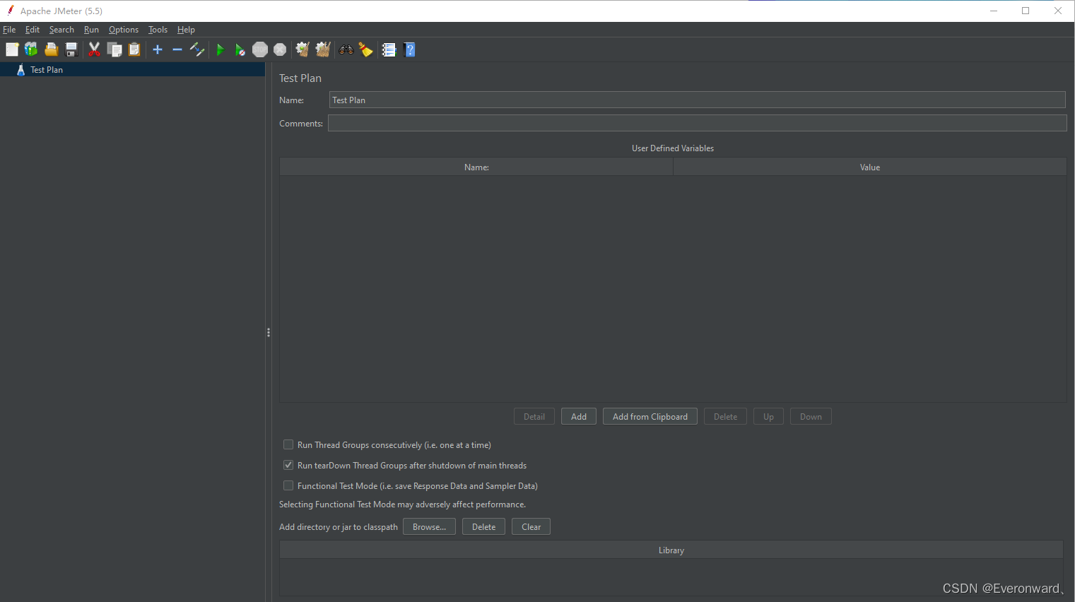
Task: Paste element using clipboard icon
Action: [x=134, y=49]
